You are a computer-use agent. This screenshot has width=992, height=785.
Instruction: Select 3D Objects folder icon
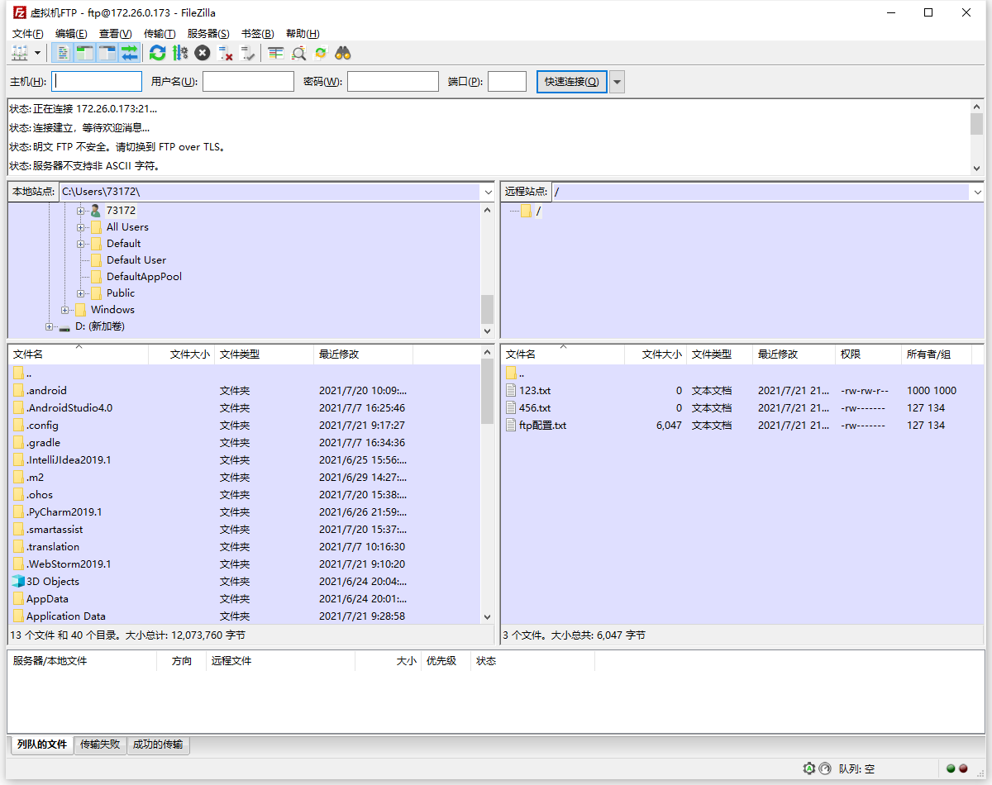tap(18, 581)
